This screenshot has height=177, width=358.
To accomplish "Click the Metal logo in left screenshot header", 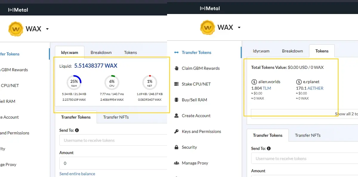I will click(x=18, y=10).
